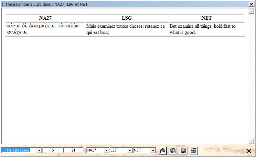Open the book dropdown showing 1 Thessaloniciens
The height and width of the screenshot is (157, 256).
[39, 150]
